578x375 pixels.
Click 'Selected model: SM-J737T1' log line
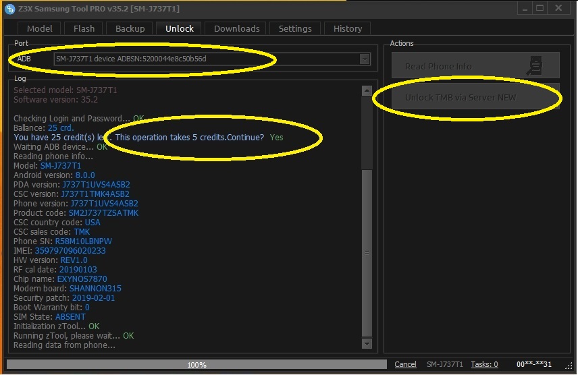pyautogui.click(x=65, y=90)
